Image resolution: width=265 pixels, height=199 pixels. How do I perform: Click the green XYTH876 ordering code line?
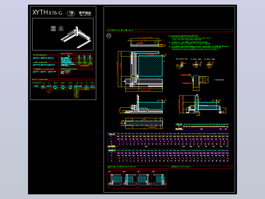[63, 83]
